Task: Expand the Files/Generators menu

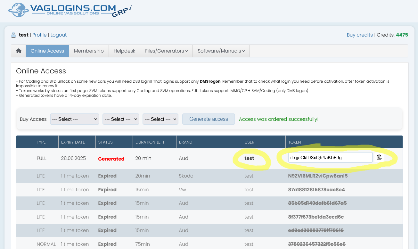Action: pyautogui.click(x=166, y=51)
